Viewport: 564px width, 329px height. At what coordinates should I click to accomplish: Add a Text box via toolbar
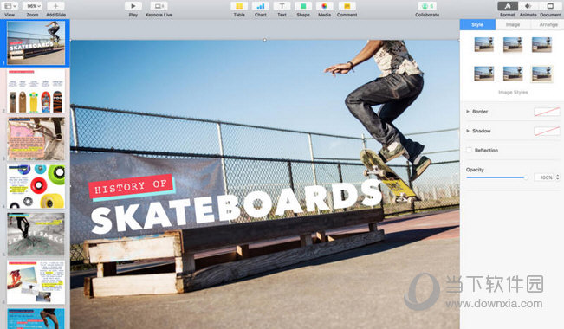[282, 6]
